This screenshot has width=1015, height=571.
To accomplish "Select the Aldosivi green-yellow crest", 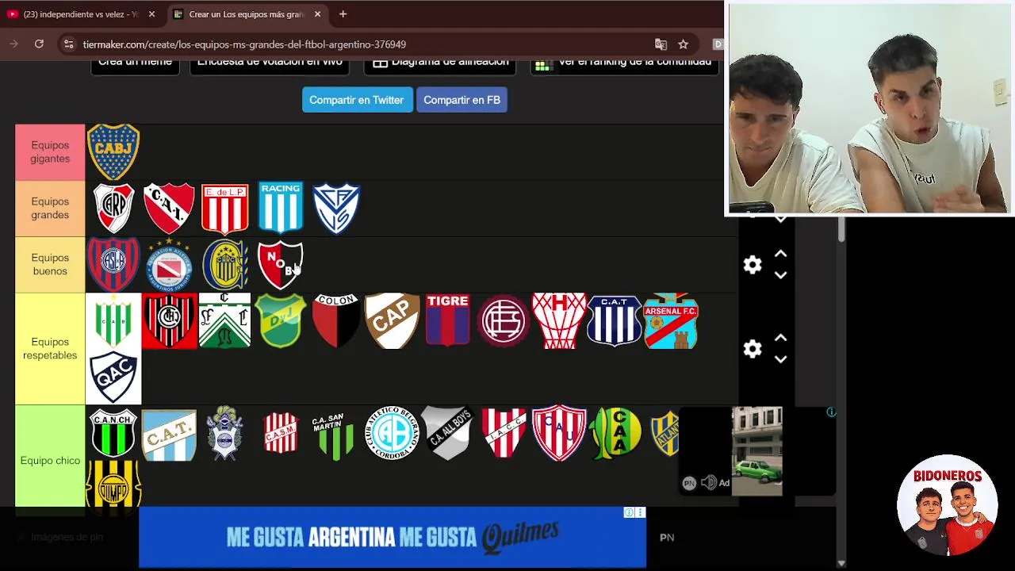I will [x=615, y=433].
